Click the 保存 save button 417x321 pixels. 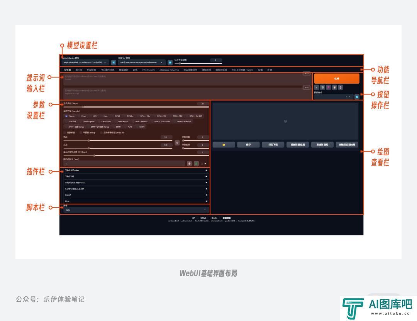[x=248, y=145]
